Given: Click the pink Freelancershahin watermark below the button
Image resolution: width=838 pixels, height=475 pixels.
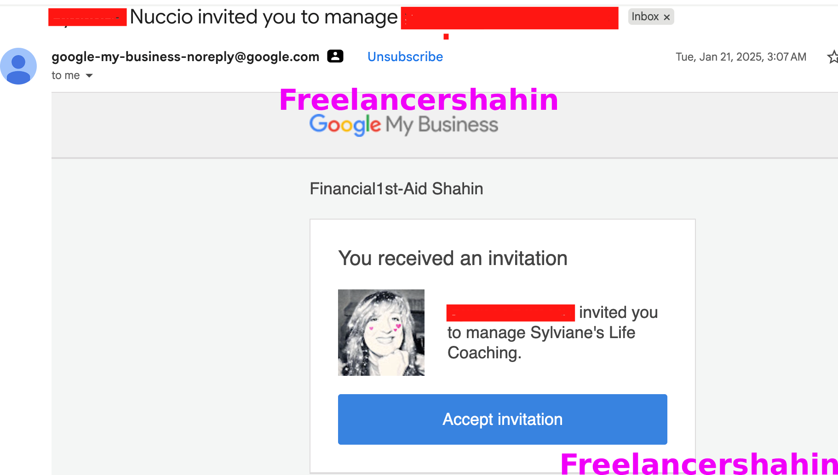Looking at the screenshot, I should [x=698, y=463].
